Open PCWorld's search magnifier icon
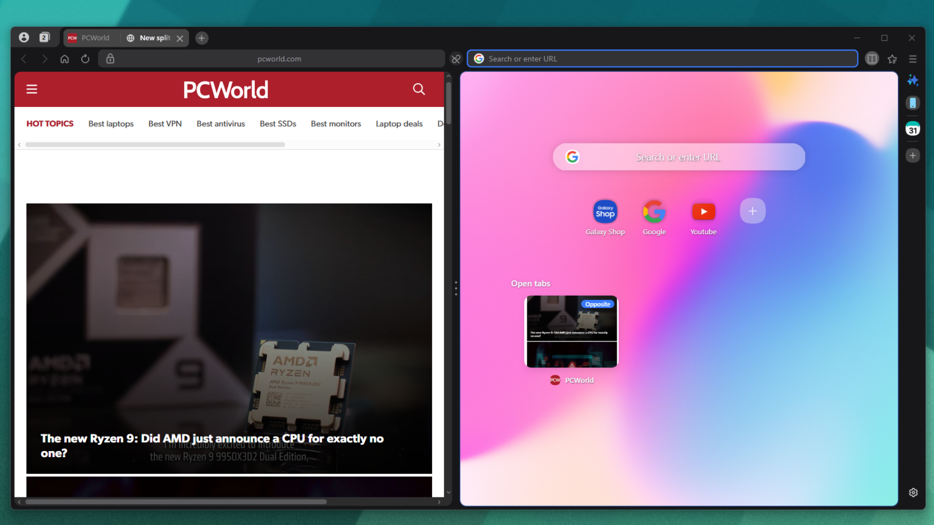The width and height of the screenshot is (934, 525). 418,89
